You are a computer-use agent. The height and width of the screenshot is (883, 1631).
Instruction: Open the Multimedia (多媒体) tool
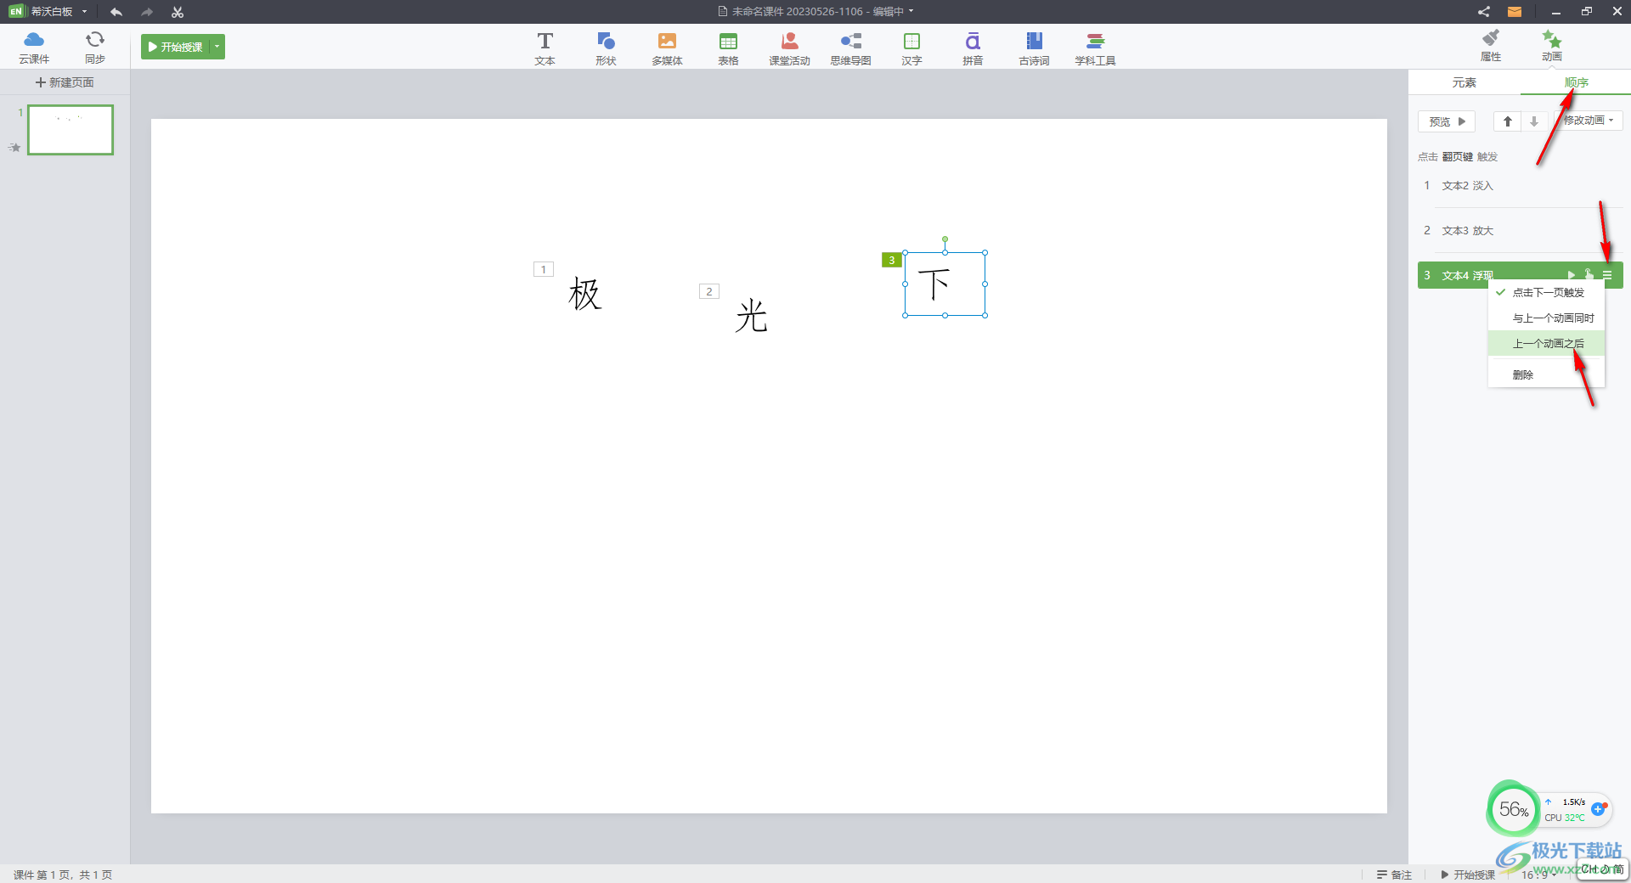click(x=667, y=48)
